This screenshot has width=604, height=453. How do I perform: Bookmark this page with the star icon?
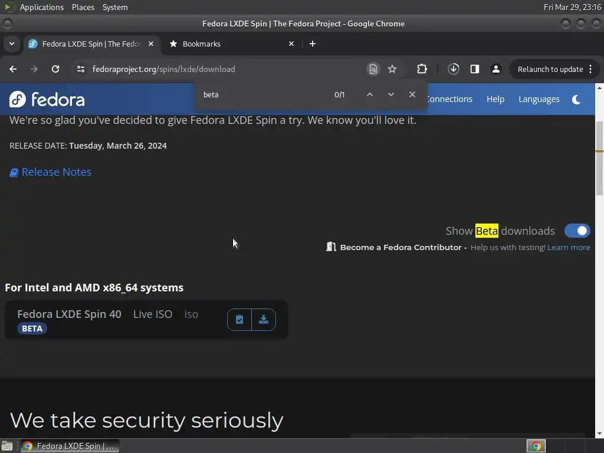[392, 69]
